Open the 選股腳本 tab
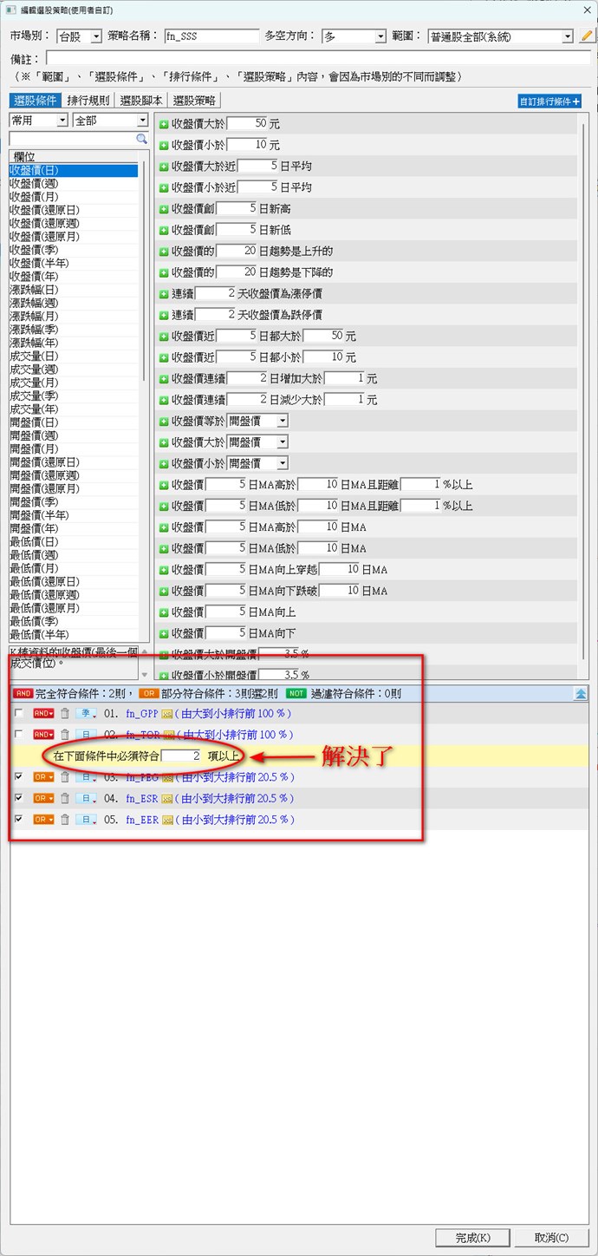The height and width of the screenshot is (1256, 598). click(x=141, y=101)
